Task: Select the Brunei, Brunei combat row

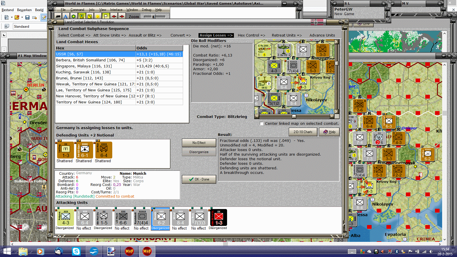Action: (119, 78)
